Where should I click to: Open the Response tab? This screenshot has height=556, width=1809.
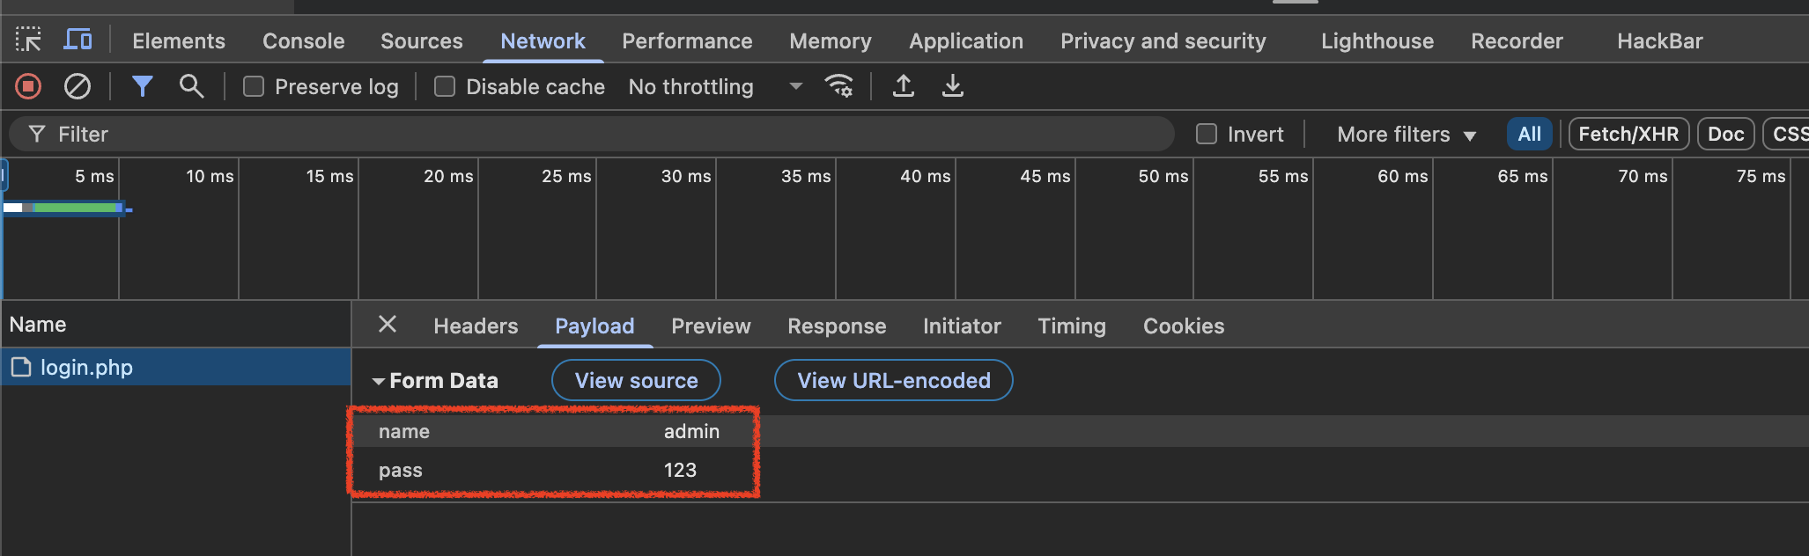836,326
